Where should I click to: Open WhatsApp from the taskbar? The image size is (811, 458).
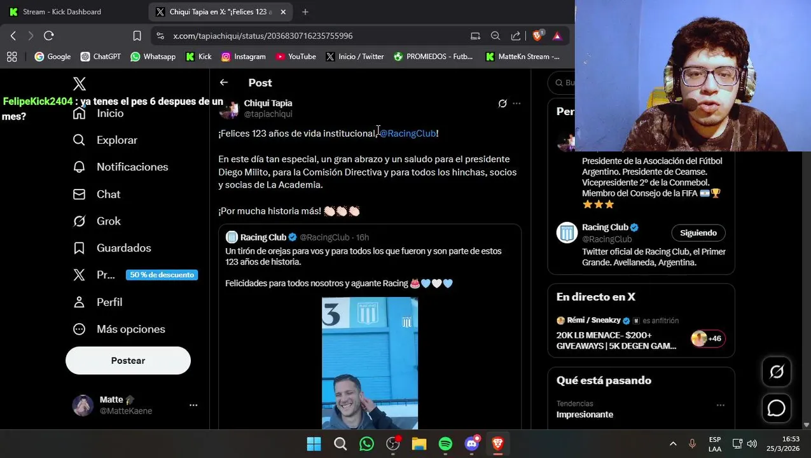pos(366,444)
